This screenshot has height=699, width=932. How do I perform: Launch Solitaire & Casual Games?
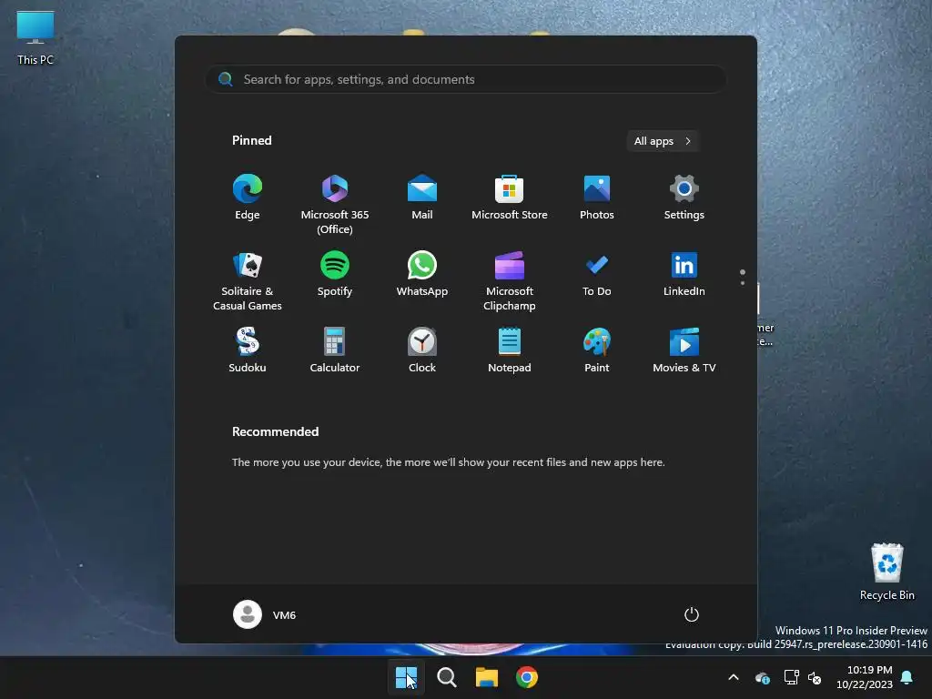[248, 280]
